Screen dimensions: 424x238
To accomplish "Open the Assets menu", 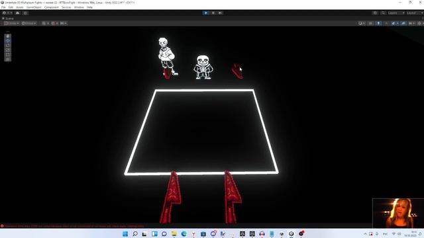I will [20, 7].
